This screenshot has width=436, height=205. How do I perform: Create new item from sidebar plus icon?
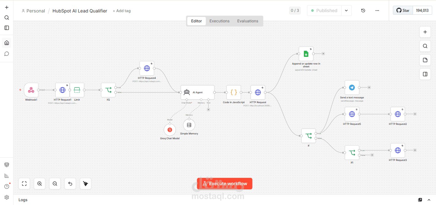7,7
